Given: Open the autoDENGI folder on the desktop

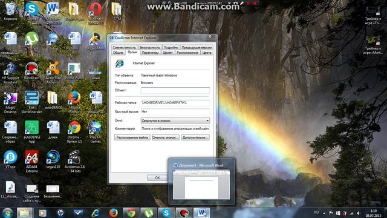Looking at the screenshot, I should pyautogui.click(x=53, y=101).
